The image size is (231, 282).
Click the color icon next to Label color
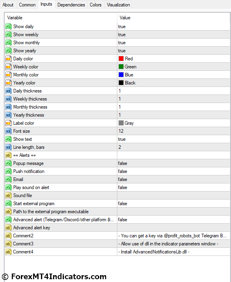point(8,123)
